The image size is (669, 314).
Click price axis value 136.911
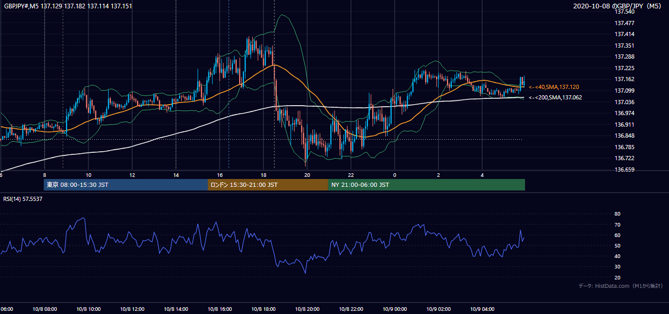625,125
